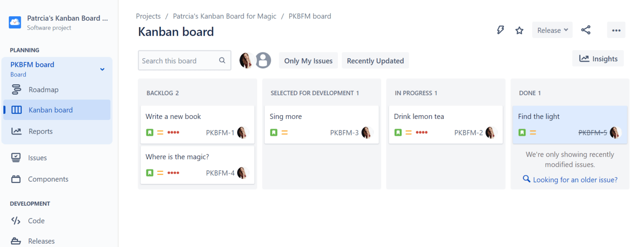This screenshot has height=247, width=639.
Task: Open the board automation lightning icon
Action: (500, 30)
